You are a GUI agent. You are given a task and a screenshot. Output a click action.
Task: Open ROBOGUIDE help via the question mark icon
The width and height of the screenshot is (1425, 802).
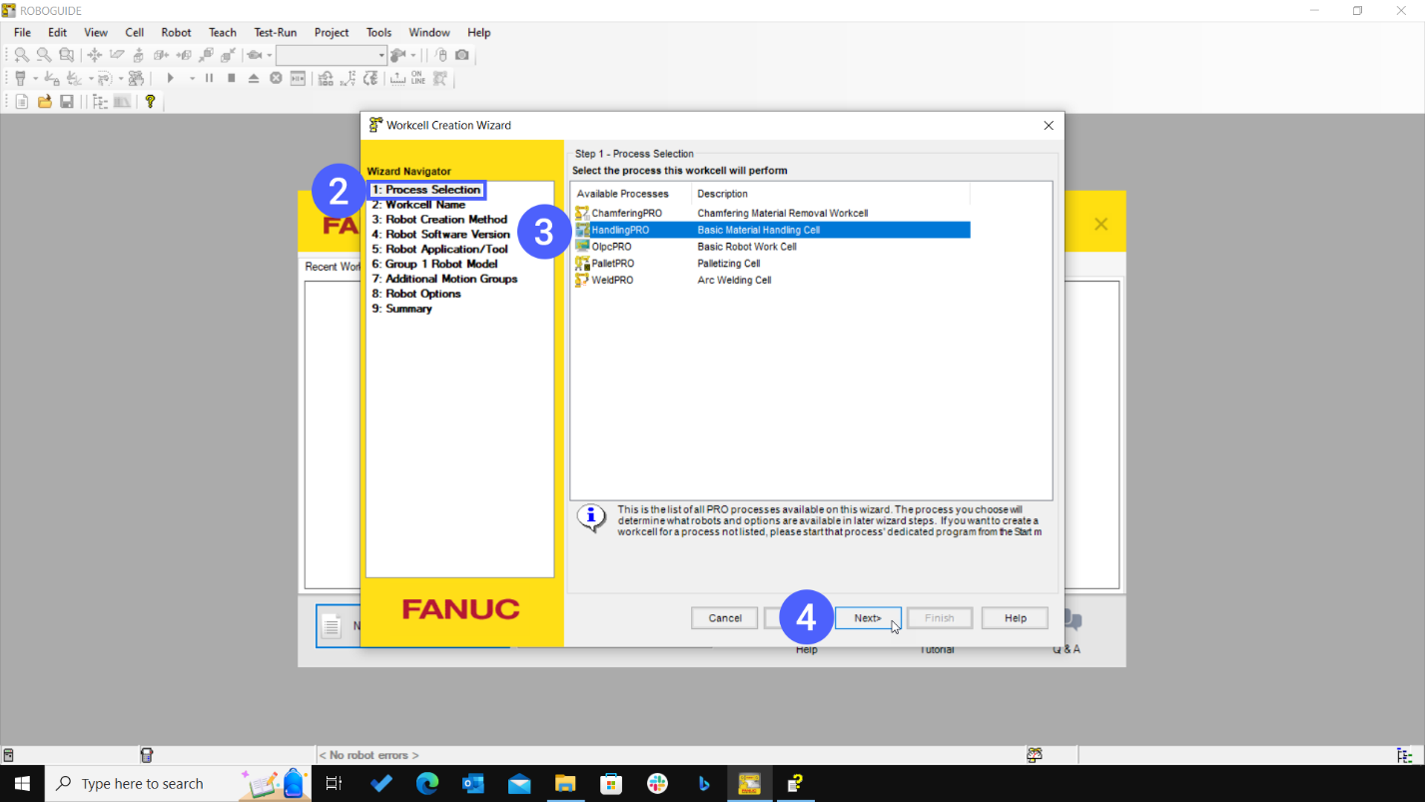(x=151, y=101)
